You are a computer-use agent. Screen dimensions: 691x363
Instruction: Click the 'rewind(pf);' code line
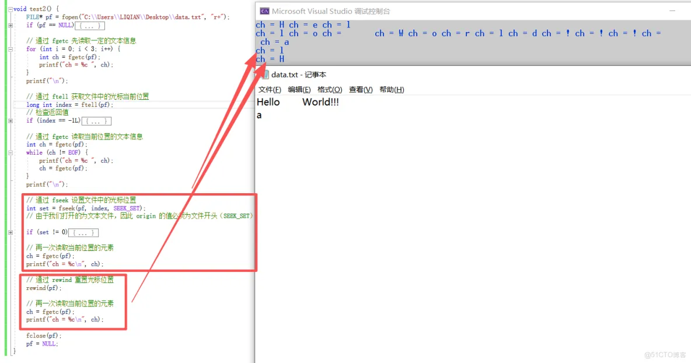[44, 288]
